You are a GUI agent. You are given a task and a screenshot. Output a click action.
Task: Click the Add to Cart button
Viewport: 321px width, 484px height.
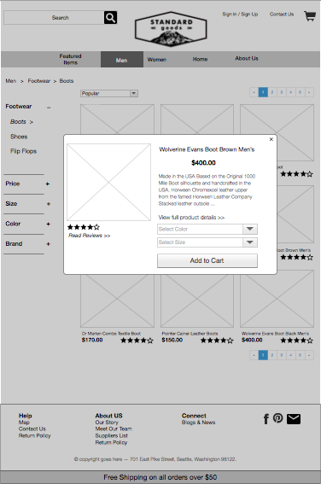(x=207, y=260)
